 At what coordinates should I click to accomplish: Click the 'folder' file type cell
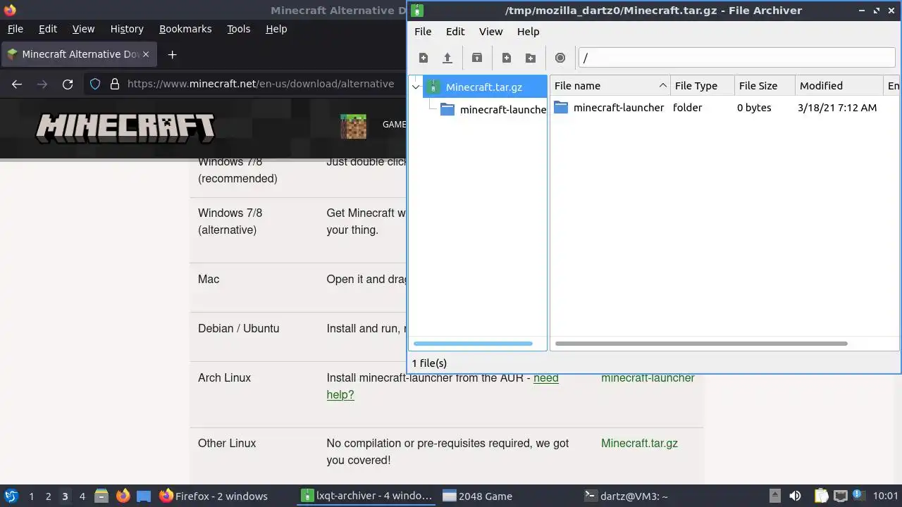tap(688, 108)
